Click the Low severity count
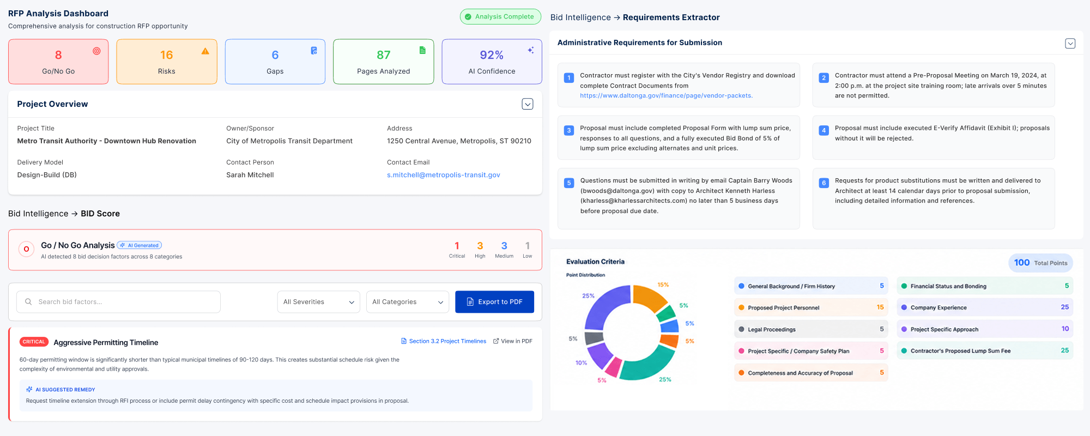 [528, 250]
